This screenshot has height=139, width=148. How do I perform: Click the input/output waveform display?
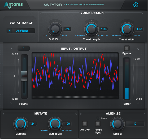[75, 76]
